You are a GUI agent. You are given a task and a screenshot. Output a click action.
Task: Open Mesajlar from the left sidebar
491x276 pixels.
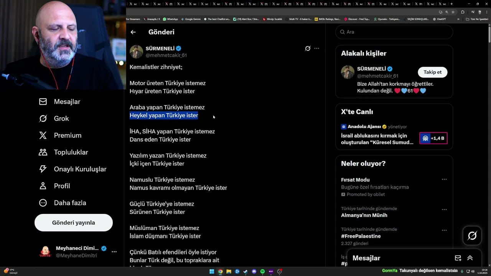[59, 102]
